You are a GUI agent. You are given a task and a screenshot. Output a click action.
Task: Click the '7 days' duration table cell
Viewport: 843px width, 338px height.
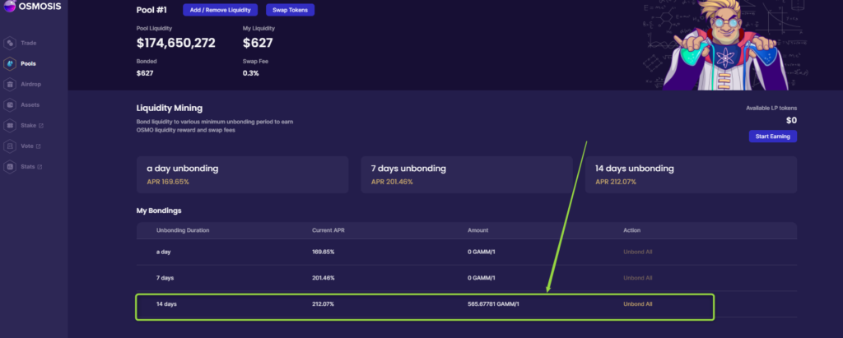tap(165, 278)
